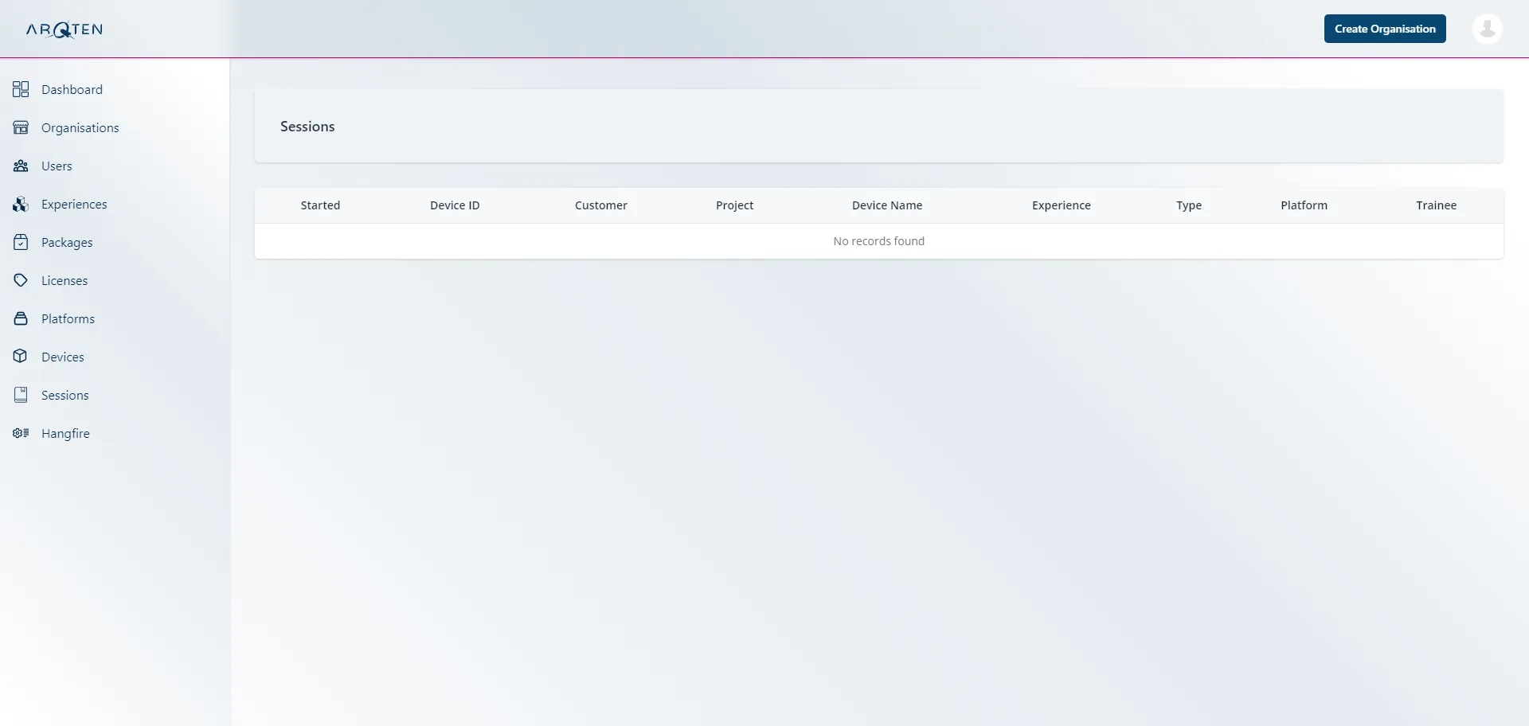Click the Type column header
The image size is (1529, 726).
tap(1189, 205)
